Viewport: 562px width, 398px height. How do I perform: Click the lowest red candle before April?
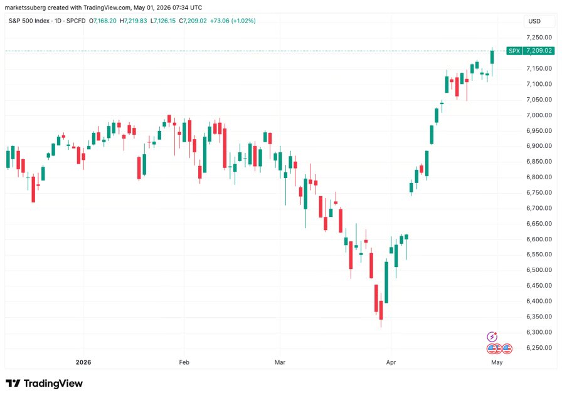[381, 310]
